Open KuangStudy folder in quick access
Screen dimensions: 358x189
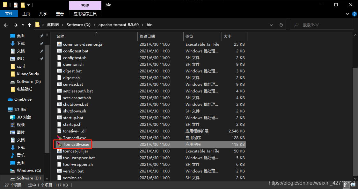tap(25, 74)
